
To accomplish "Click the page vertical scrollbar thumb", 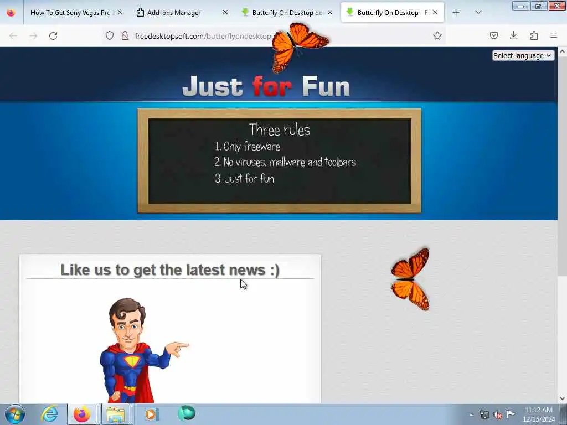I will [562, 166].
